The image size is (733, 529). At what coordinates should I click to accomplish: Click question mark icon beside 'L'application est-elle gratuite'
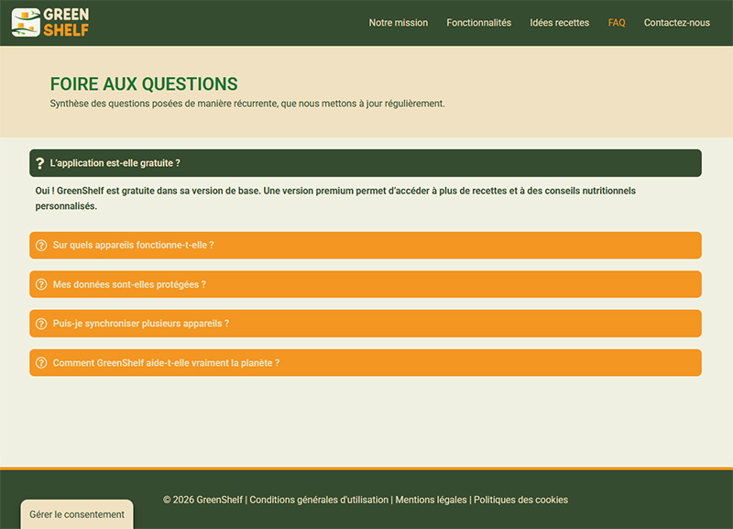40,163
